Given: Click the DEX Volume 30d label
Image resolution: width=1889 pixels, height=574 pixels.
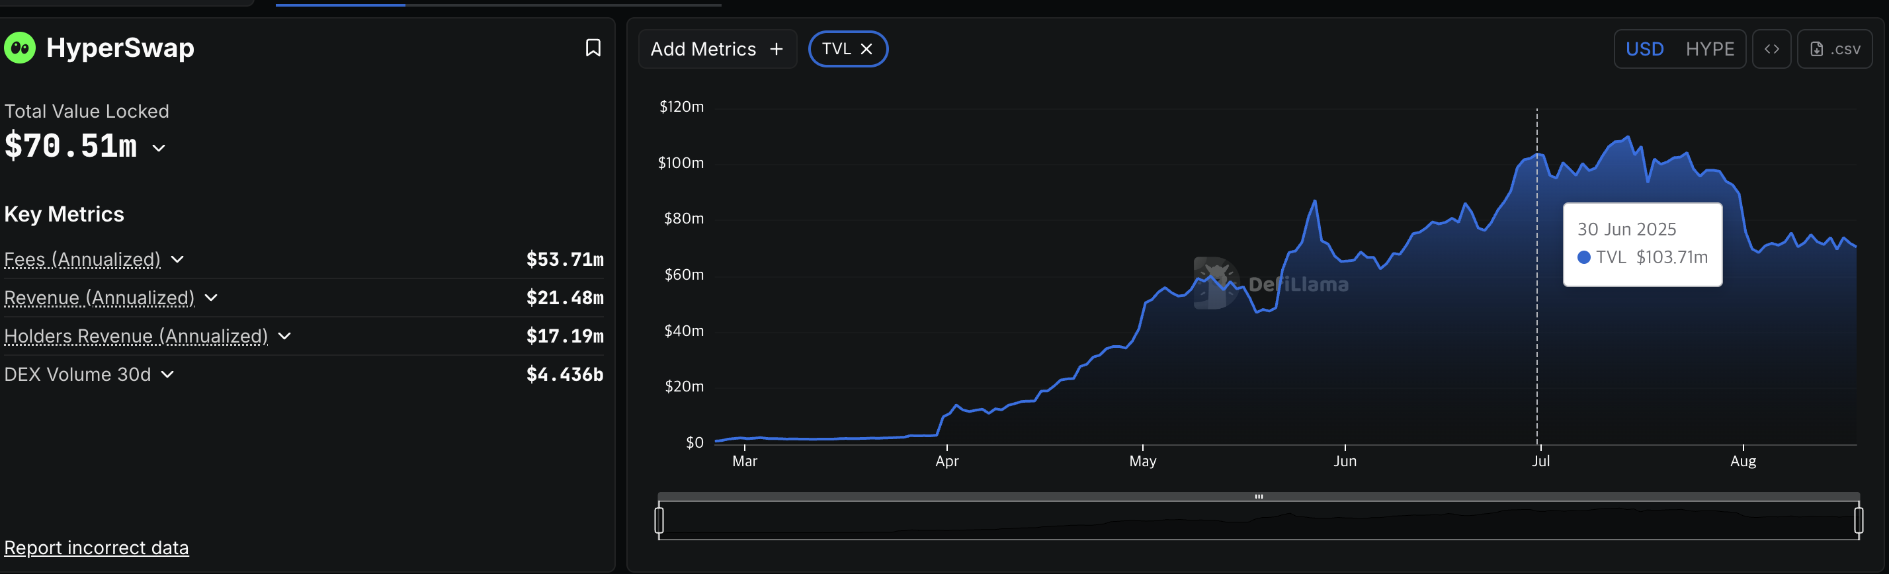Looking at the screenshot, I should pyautogui.click(x=77, y=374).
